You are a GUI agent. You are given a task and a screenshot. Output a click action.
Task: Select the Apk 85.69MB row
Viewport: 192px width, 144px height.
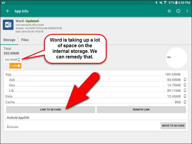(95, 80)
